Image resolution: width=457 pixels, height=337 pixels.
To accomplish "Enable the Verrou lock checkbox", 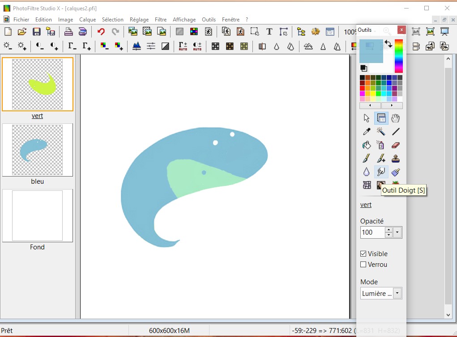I will pyautogui.click(x=363, y=265).
